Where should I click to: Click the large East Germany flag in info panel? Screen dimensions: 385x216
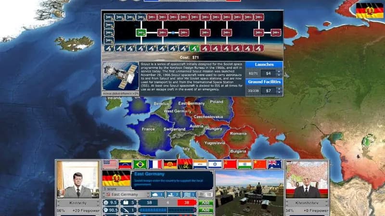click(116, 179)
